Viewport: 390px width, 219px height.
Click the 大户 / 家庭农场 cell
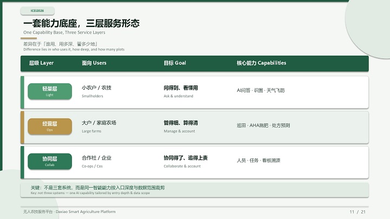point(99,123)
